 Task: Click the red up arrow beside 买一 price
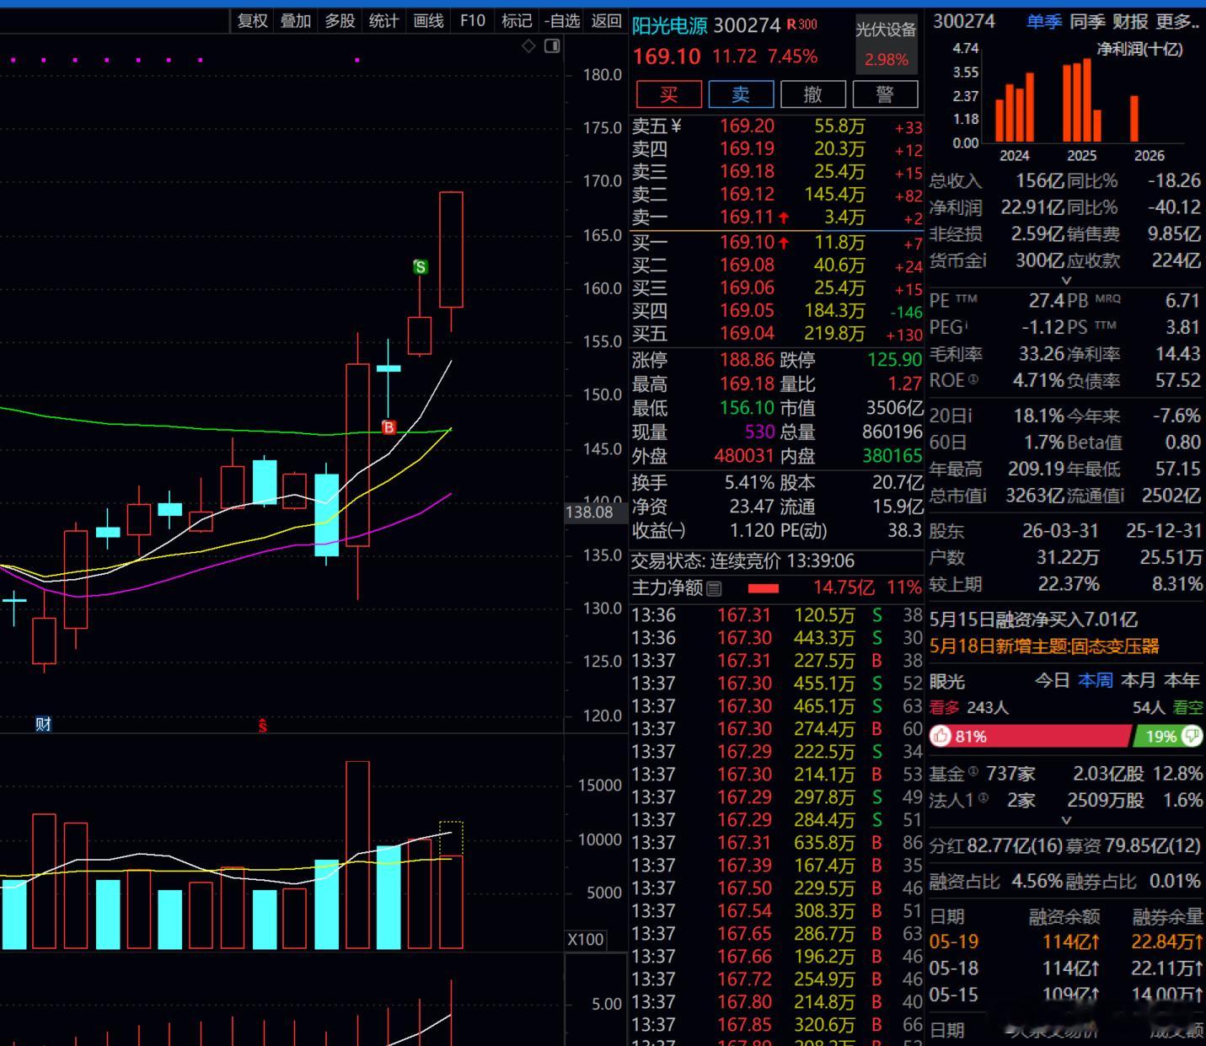[784, 244]
